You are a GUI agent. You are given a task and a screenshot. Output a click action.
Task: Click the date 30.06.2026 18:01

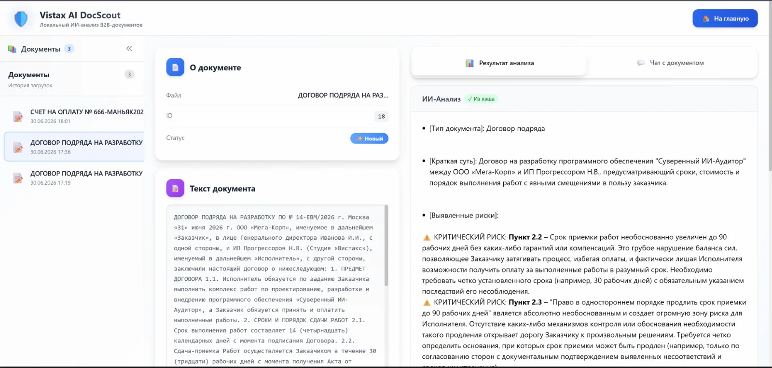click(x=50, y=121)
